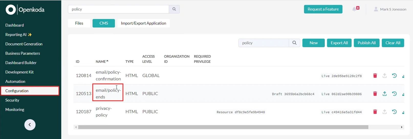This screenshot has width=413, height=139.
Task: Click the ID column header
Action: coord(78,62)
